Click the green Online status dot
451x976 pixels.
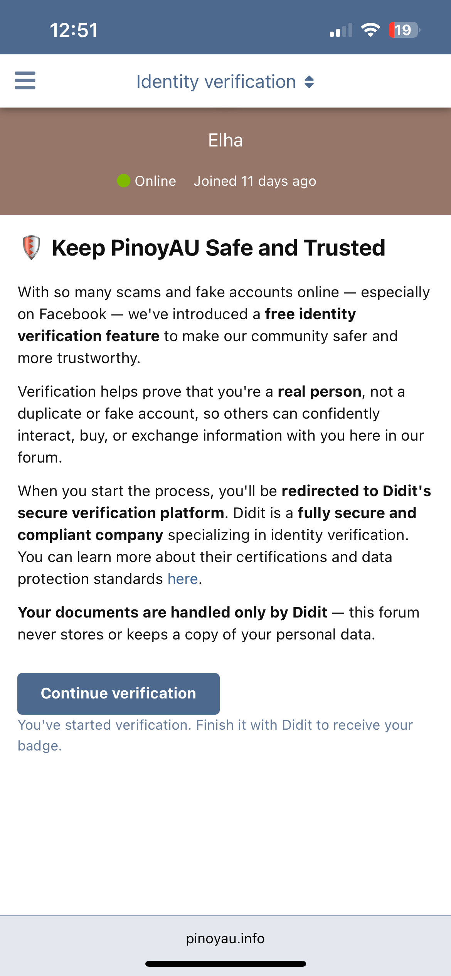pyautogui.click(x=124, y=181)
